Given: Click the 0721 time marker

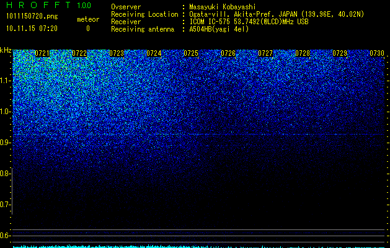Looking at the screenshot, I should coord(42,53).
